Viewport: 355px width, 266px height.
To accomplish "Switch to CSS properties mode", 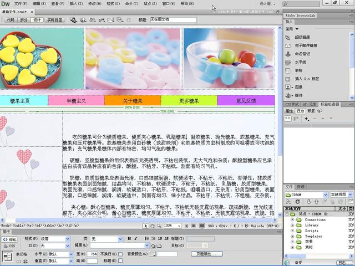I will 9,246.
